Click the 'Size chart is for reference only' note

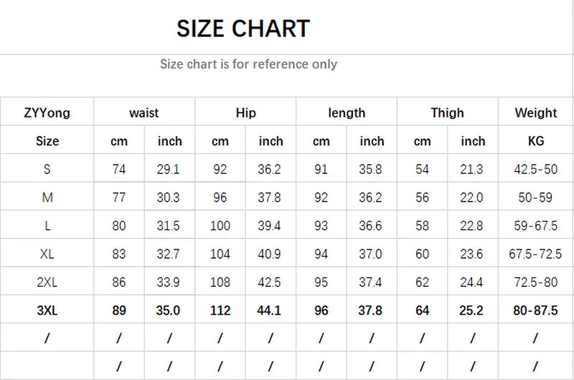248,64
